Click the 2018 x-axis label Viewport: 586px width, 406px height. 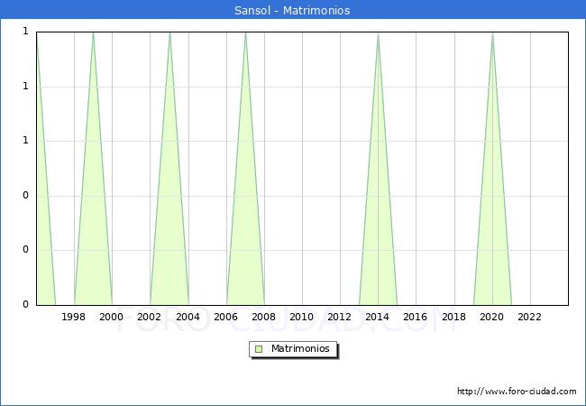tap(454, 317)
